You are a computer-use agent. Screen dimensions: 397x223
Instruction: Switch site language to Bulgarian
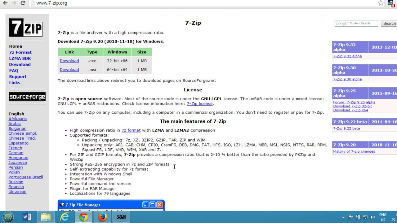[17, 129]
